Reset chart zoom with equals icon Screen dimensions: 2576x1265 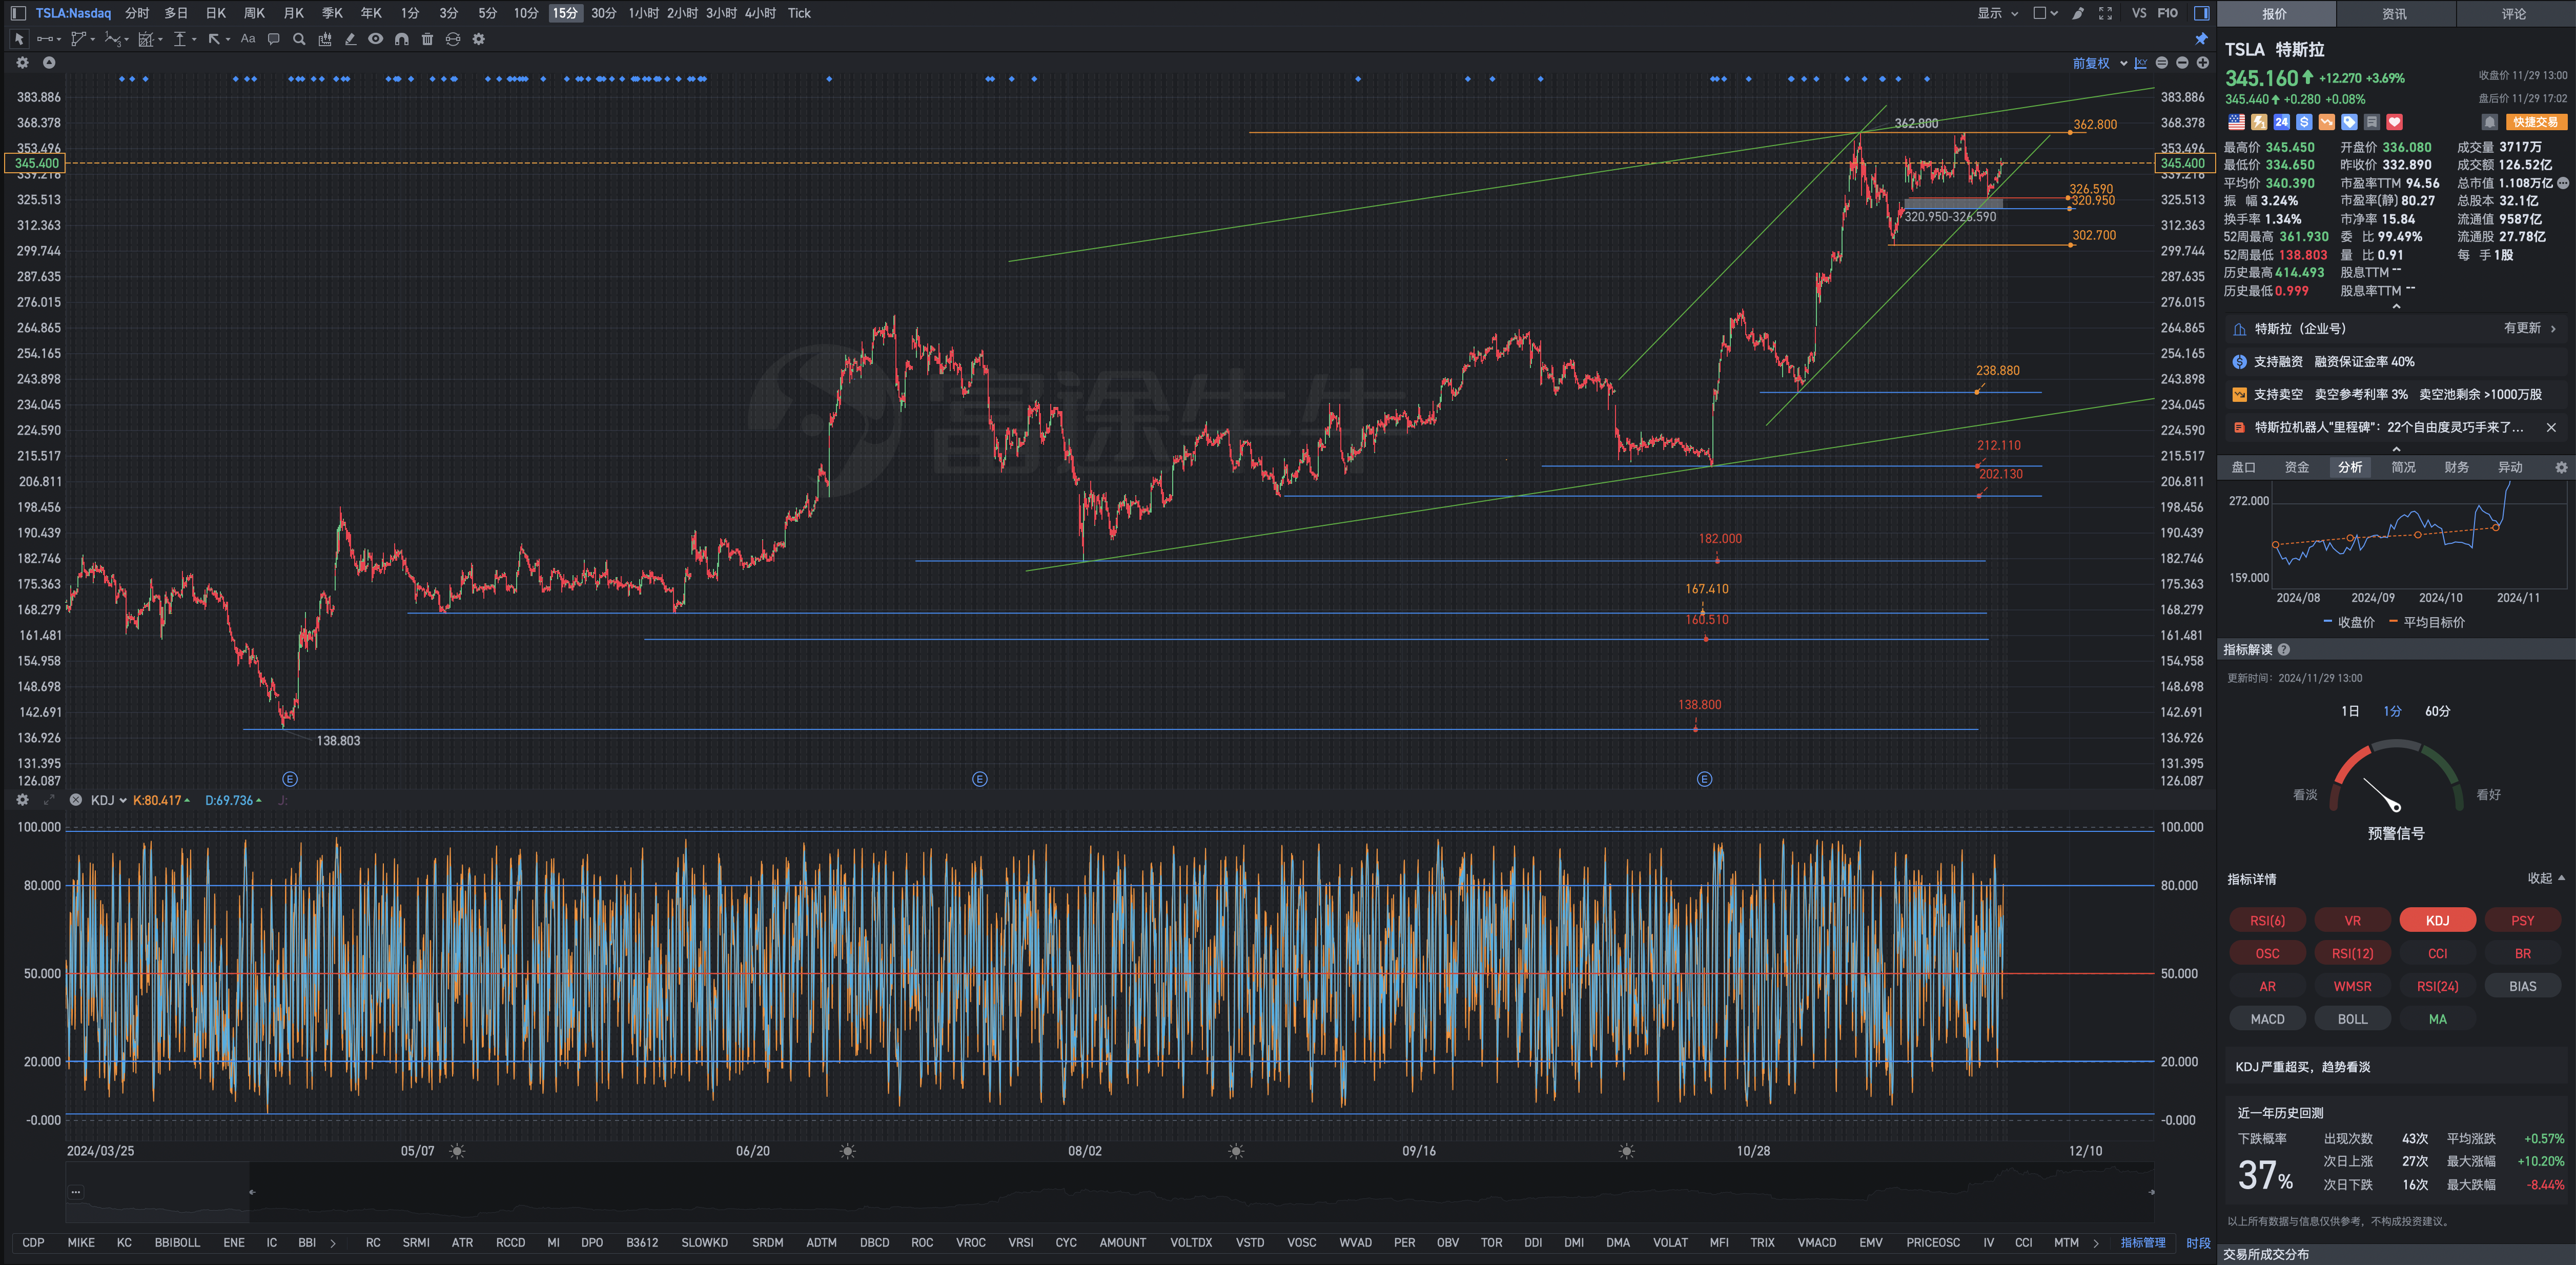point(2162,63)
